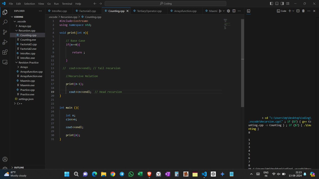Image resolution: width=319 pixels, height=179 pixels.
Task: Switch to the TertiaryOperator.cpp tab
Action: [x=149, y=11]
